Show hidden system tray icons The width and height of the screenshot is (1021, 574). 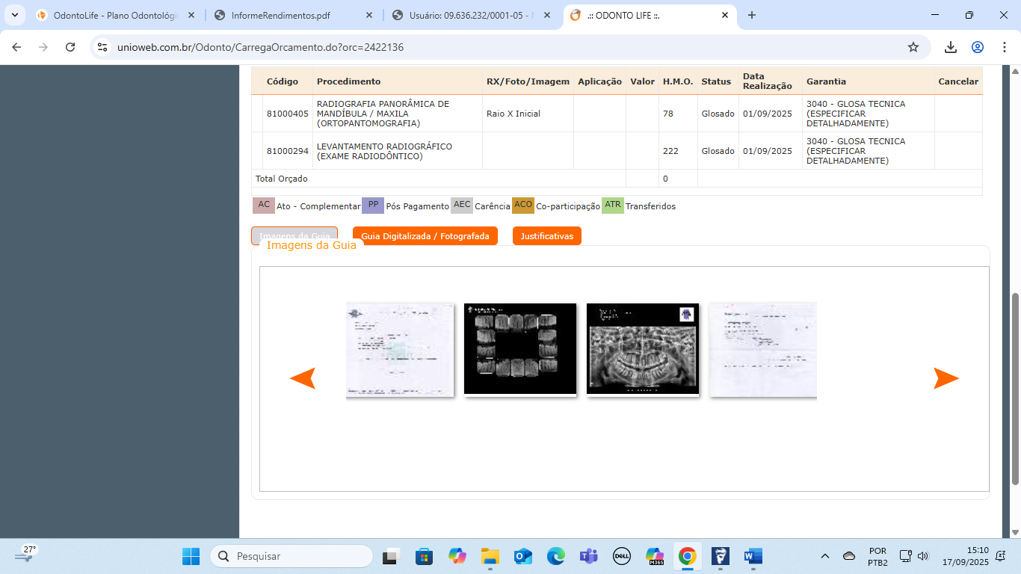825,556
